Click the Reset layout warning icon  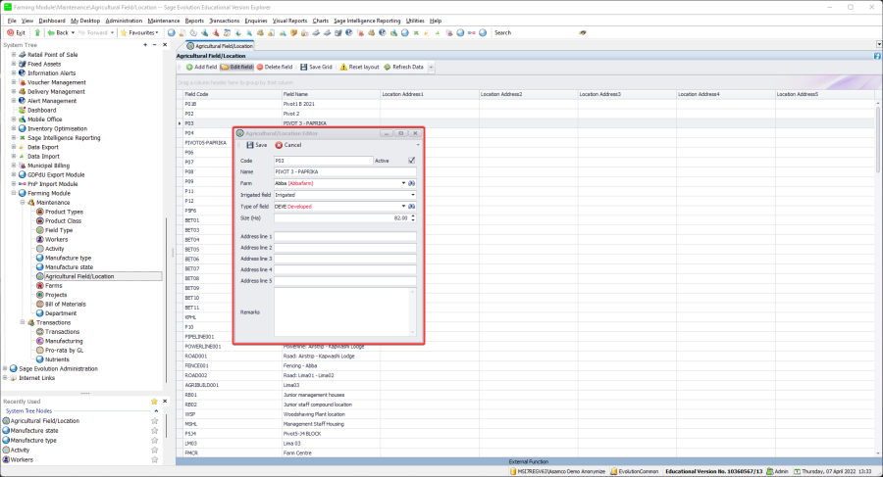(x=344, y=67)
